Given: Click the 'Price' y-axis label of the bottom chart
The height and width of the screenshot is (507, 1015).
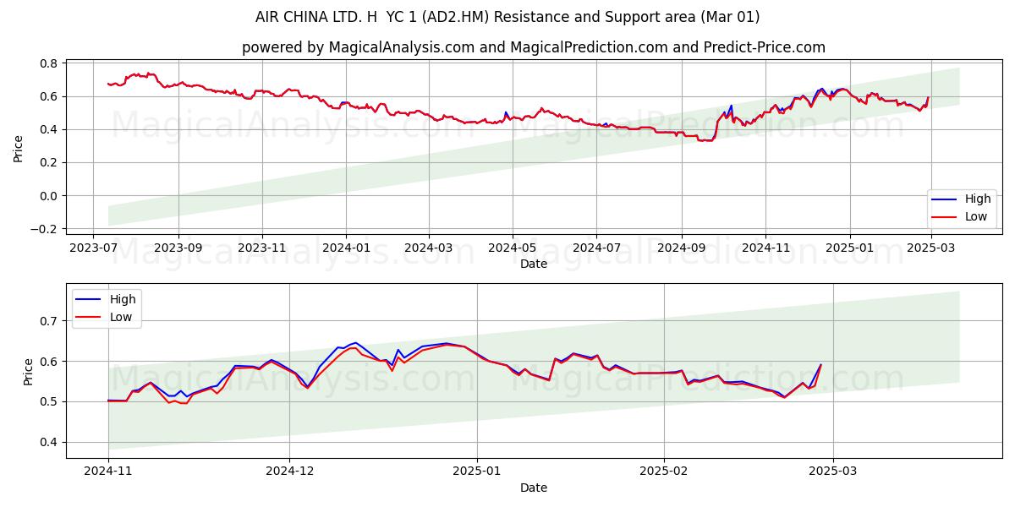Looking at the screenshot, I should coord(29,371).
